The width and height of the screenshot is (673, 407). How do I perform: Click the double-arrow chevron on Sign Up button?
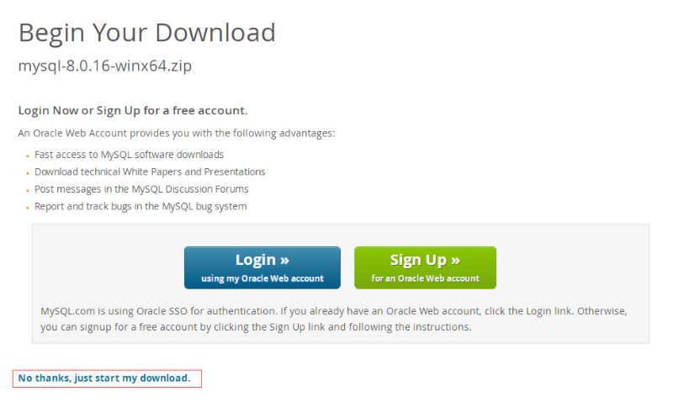pyautogui.click(x=455, y=261)
